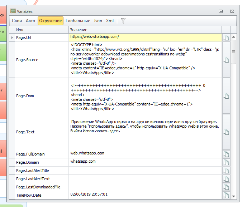Copy the Page.FullDomain value
The height and width of the screenshot is (207, 247).
(226, 154)
